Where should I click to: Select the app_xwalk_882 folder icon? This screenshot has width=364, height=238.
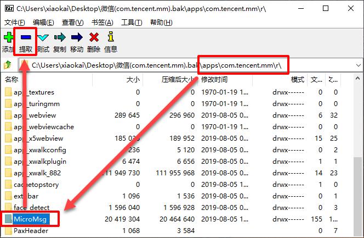8,173
